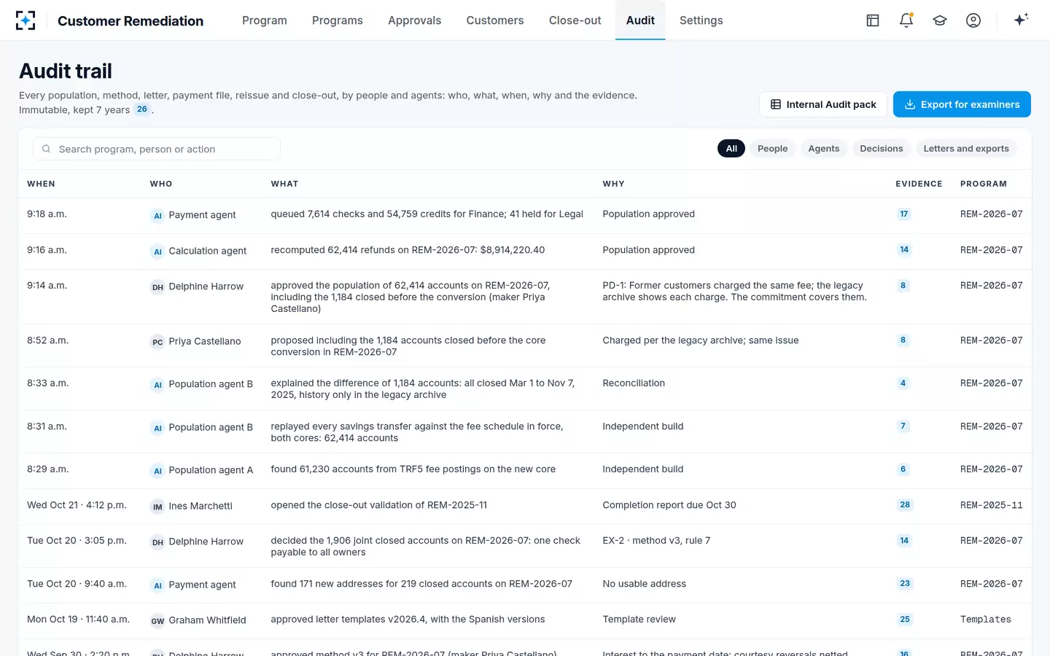Click the "No usable address" reason text
This screenshot has height=656, width=1050.
click(x=645, y=584)
